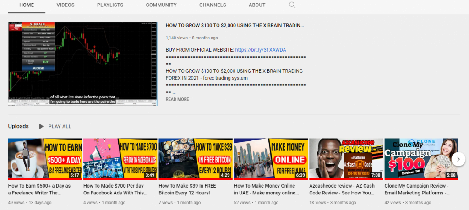
Task: Play the featured X-Brain forex video player
Action: click(x=82, y=64)
